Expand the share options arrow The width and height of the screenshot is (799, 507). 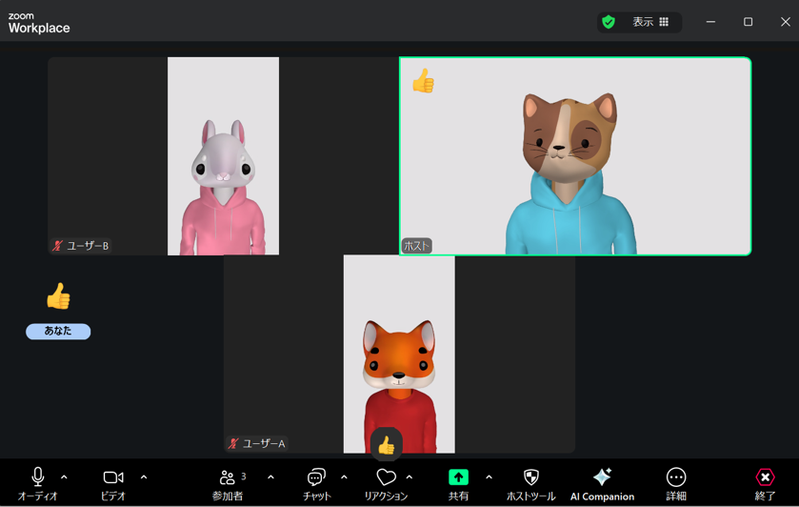(489, 477)
